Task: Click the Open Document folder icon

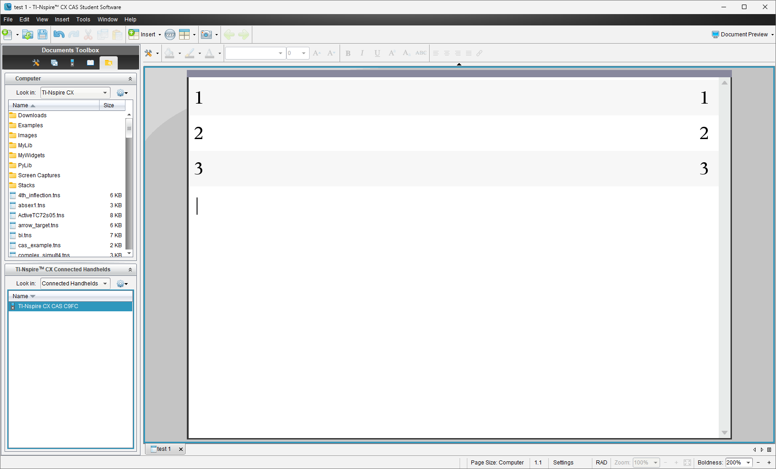Action: click(28, 35)
